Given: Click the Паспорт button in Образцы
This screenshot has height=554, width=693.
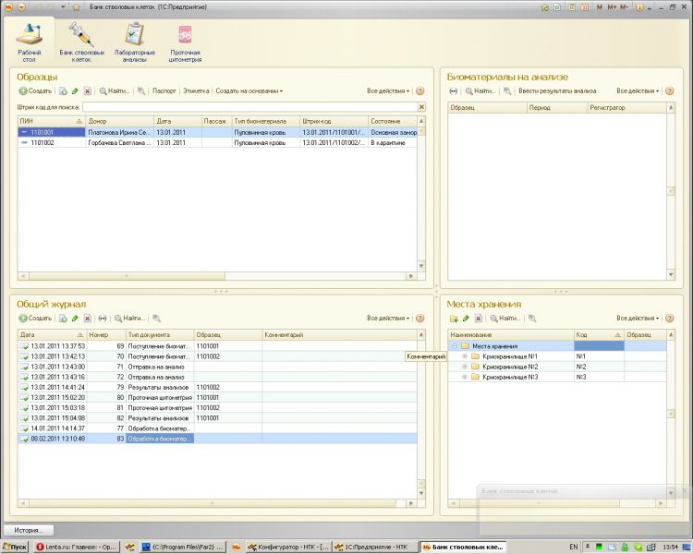Looking at the screenshot, I should tap(164, 91).
